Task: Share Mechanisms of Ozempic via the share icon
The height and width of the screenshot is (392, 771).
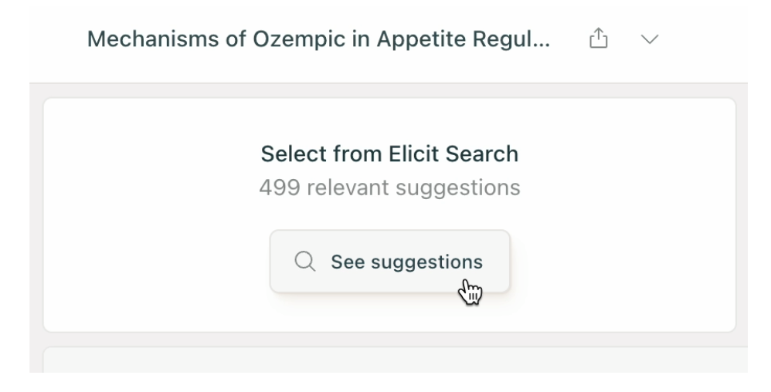Action: click(x=599, y=39)
